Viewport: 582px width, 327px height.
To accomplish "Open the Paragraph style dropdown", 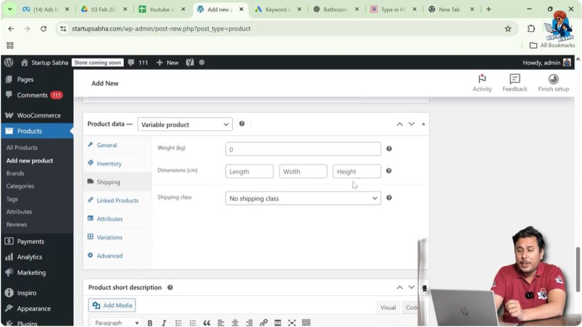I will 115,322.
